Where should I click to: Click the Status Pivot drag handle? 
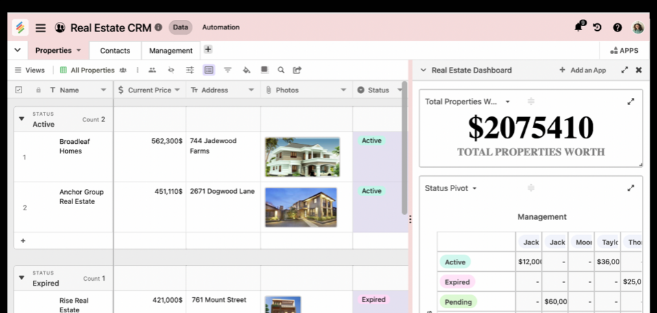[x=531, y=188]
